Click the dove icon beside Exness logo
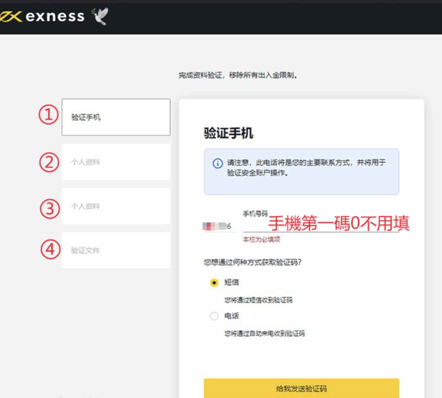 pos(100,16)
